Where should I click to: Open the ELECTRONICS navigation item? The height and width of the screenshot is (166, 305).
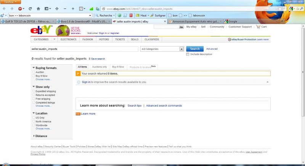click(69, 40)
